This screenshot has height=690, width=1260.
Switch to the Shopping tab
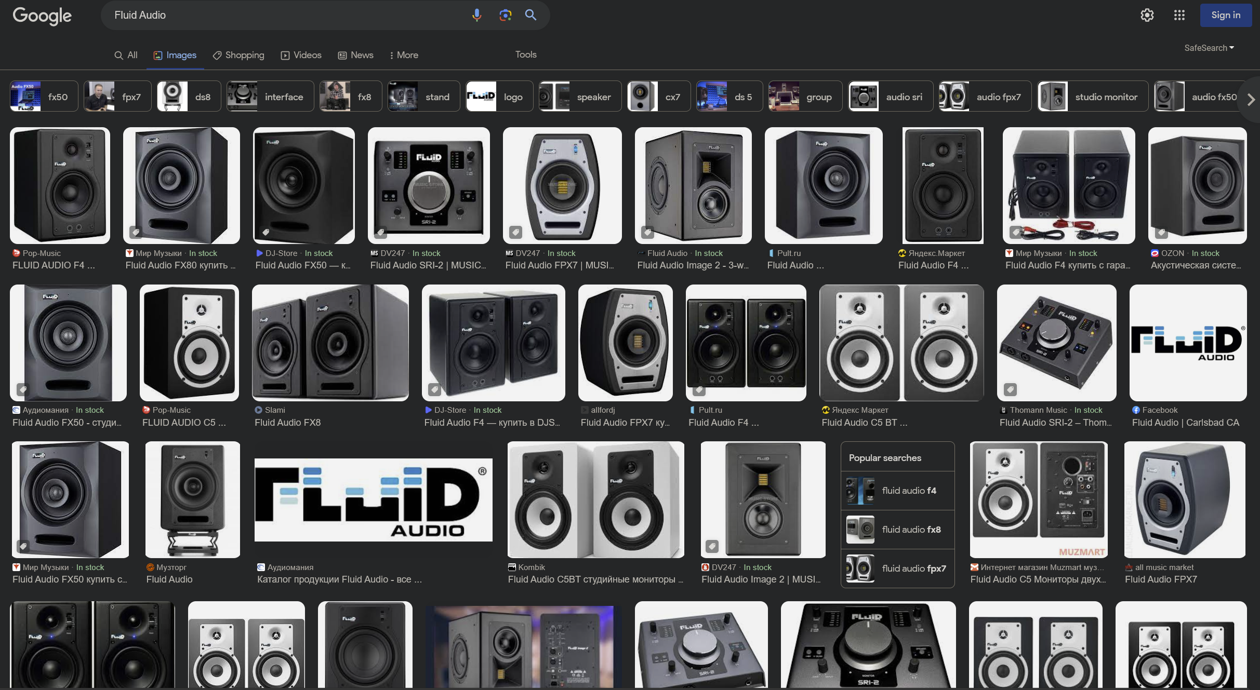coord(239,55)
